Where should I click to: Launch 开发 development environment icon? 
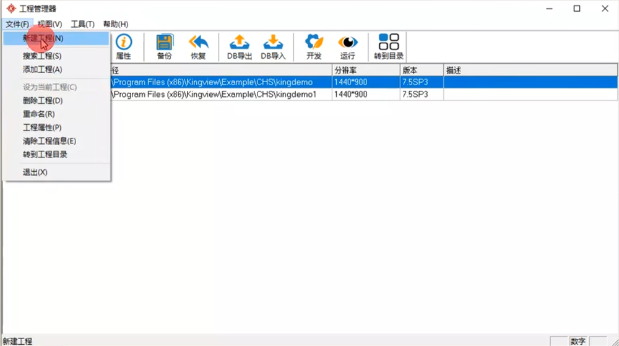(314, 46)
